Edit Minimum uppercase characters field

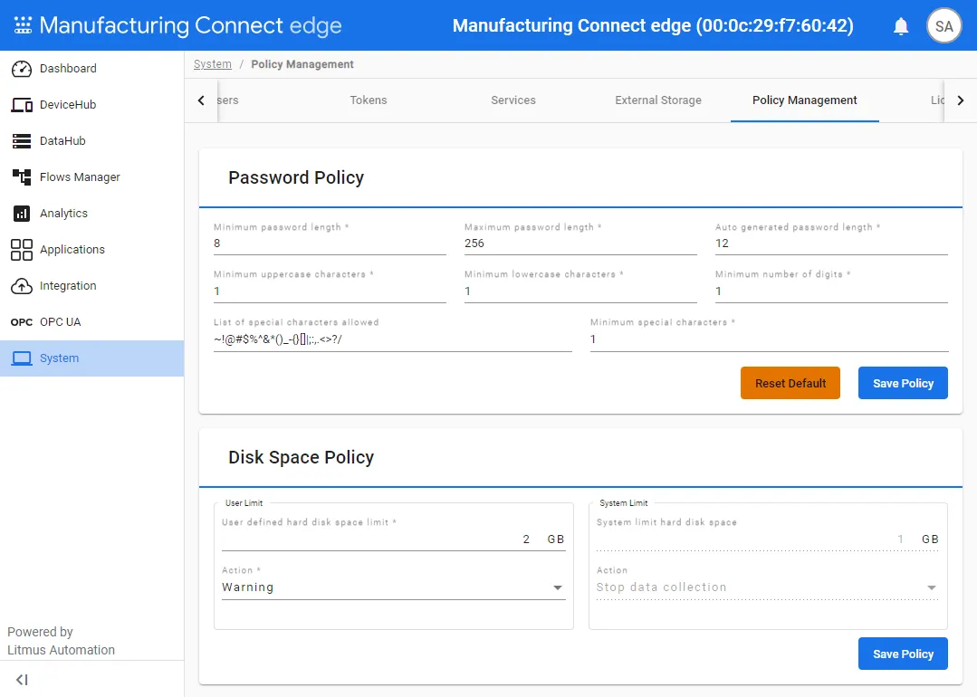pos(330,291)
